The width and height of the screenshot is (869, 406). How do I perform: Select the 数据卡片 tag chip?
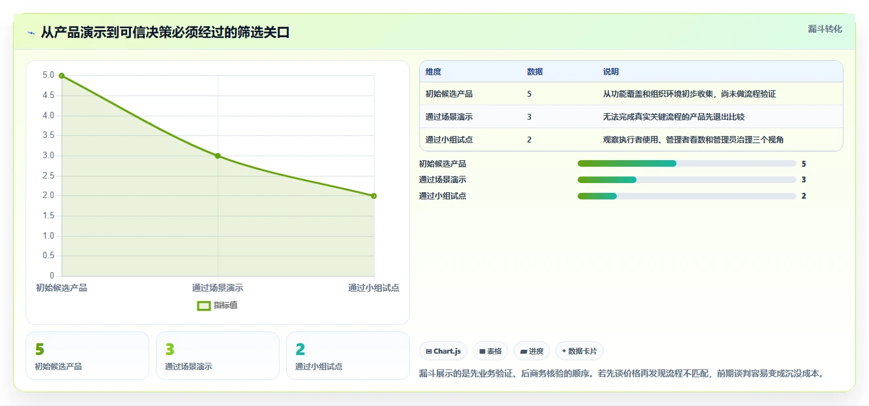click(x=580, y=351)
